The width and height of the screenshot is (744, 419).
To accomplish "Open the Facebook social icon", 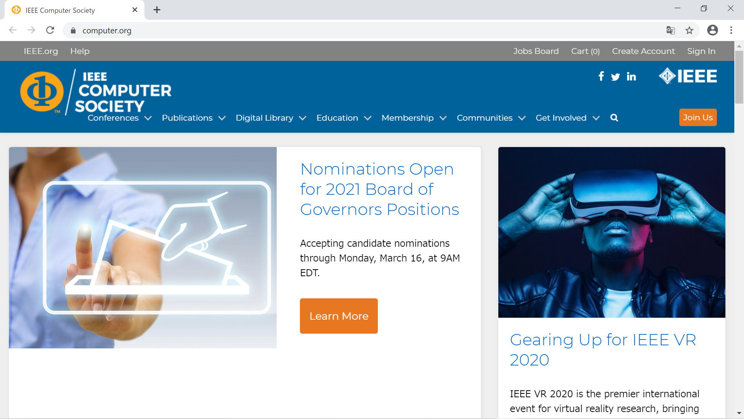I will coord(601,76).
